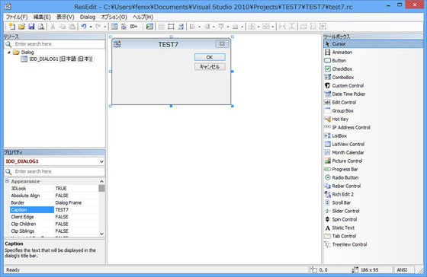Toggle the grid display icon

coord(162,27)
